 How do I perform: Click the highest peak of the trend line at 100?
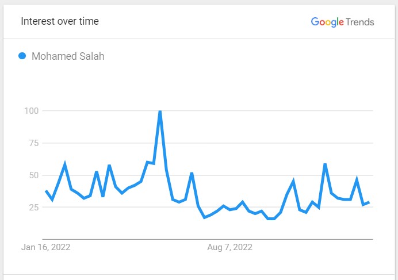(160, 111)
